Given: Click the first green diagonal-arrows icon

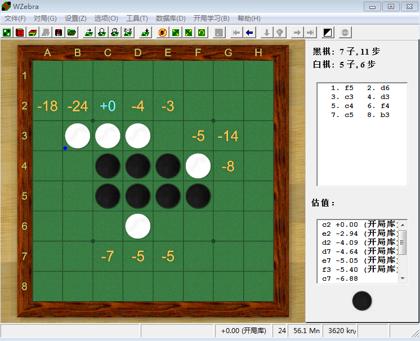Looking at the screenshot, I should click(x=176, y=33).
